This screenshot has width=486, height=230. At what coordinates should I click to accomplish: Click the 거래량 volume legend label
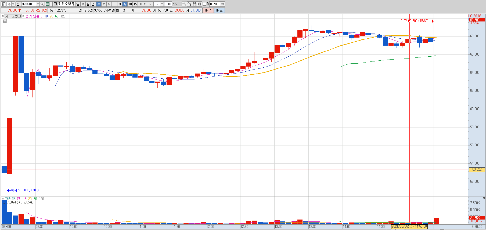[10, 199]
